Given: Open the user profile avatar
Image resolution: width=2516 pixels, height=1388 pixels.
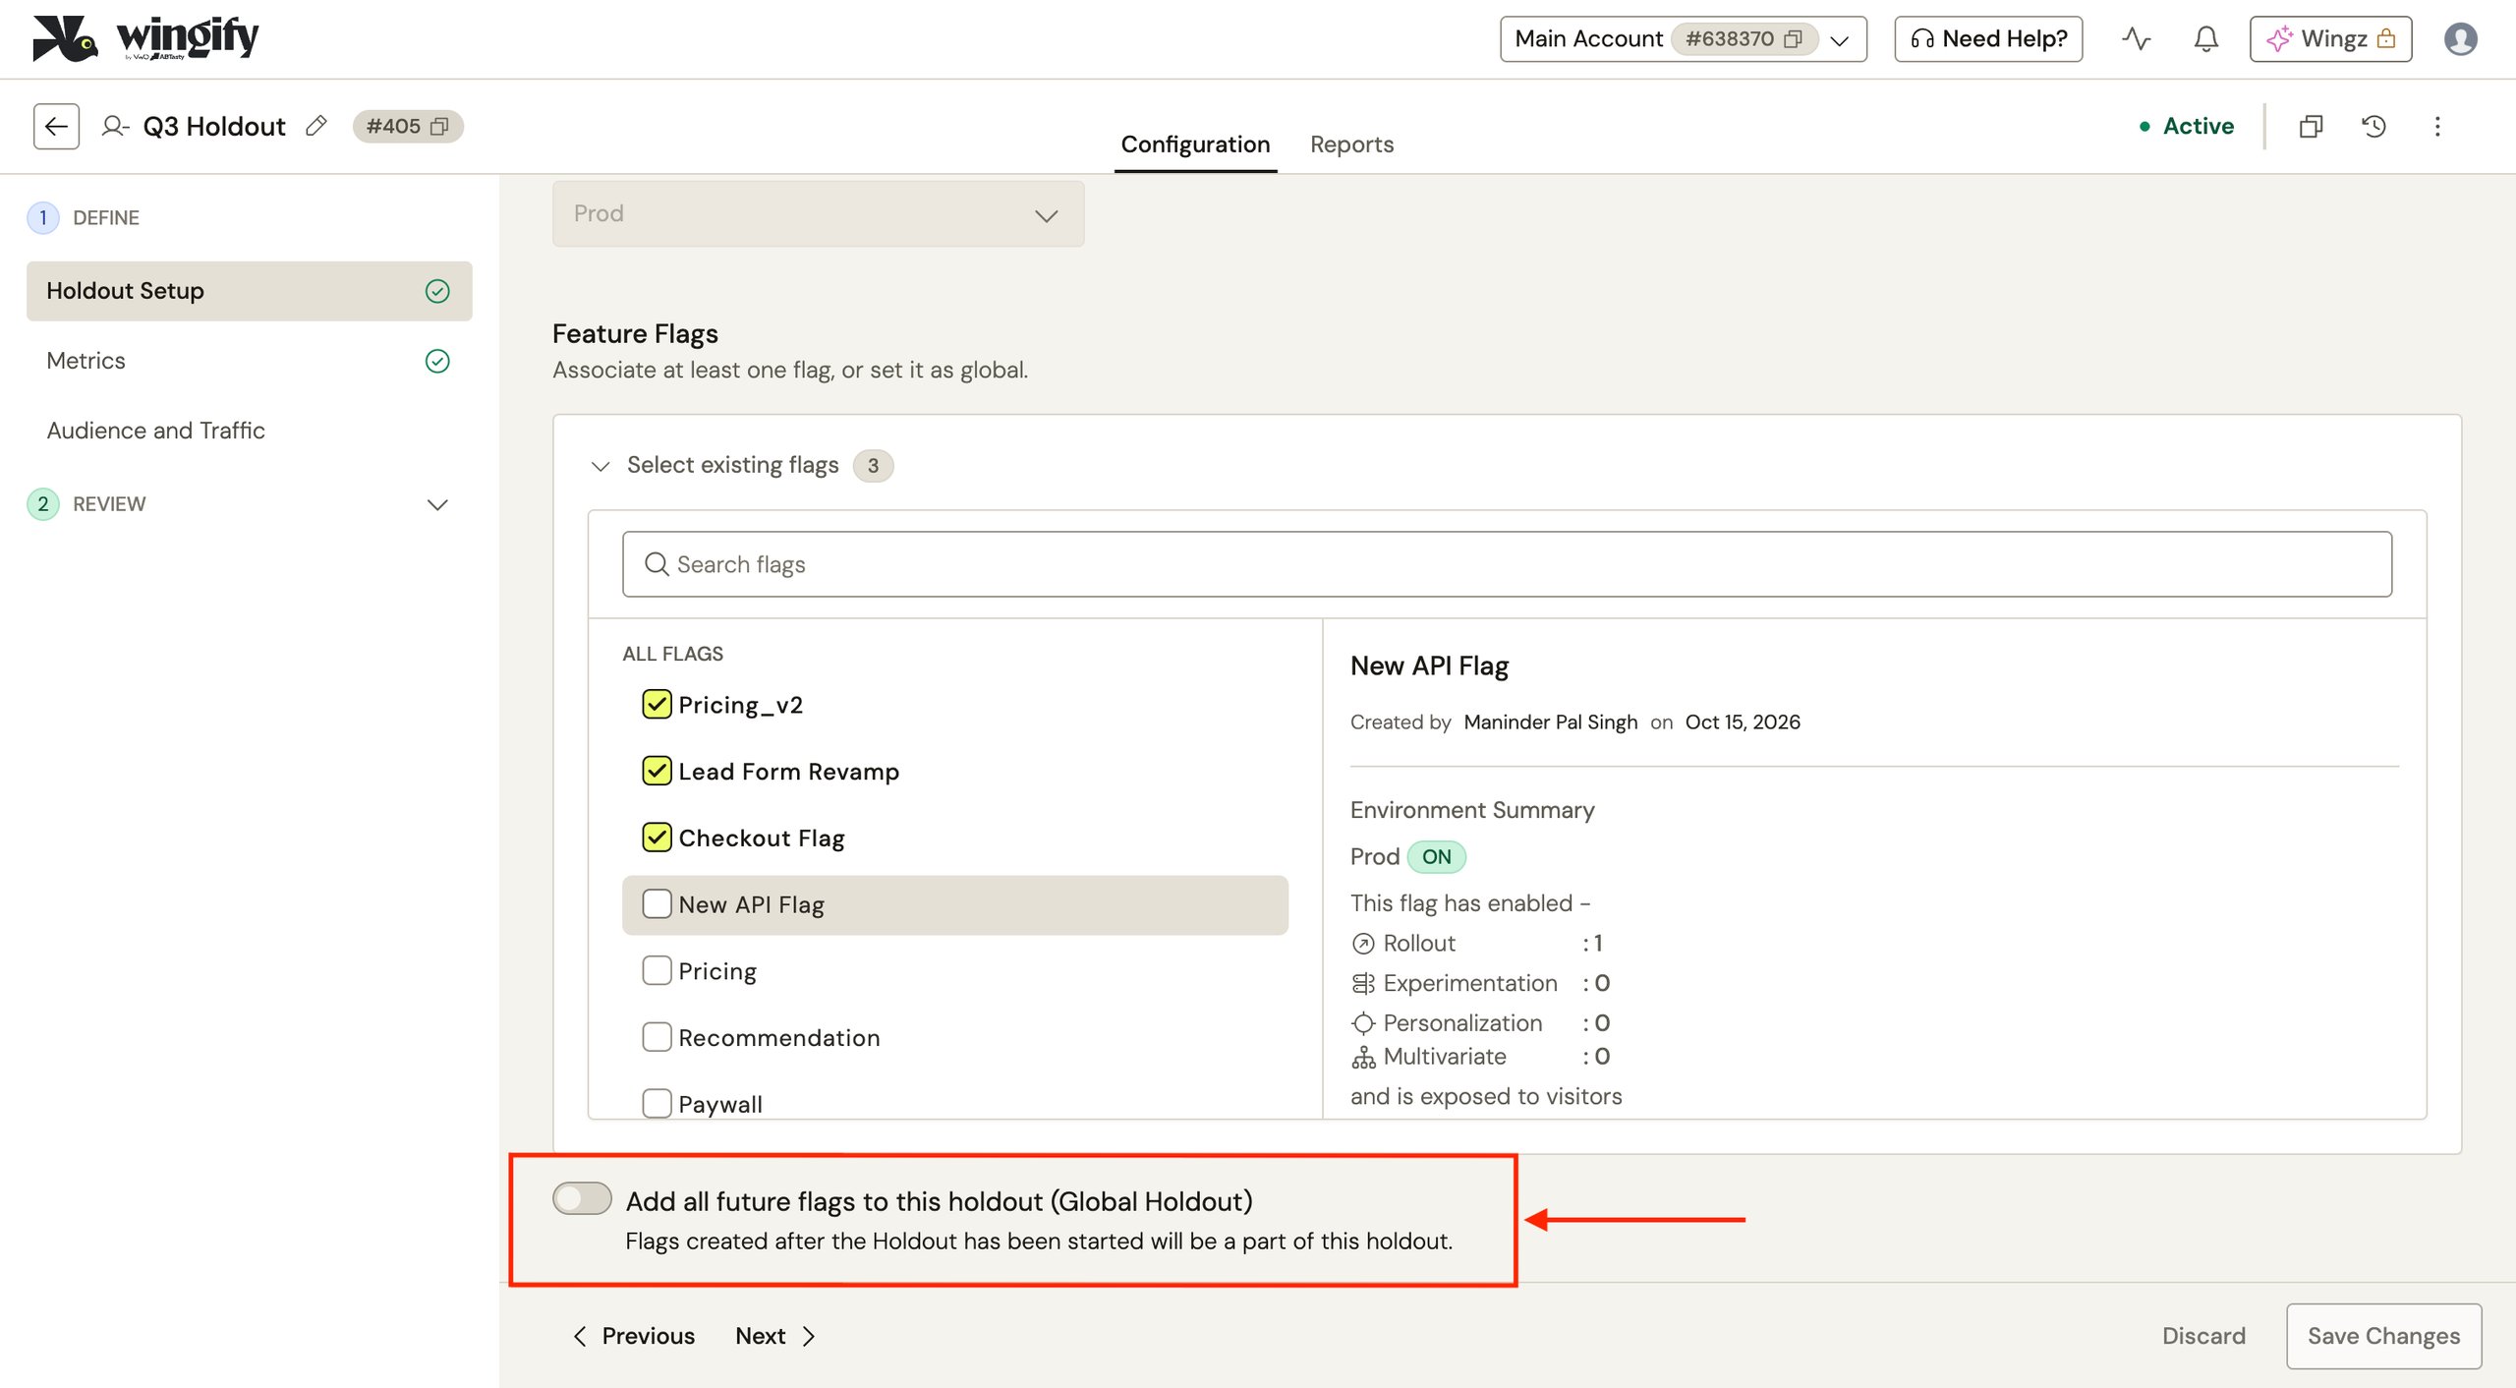Looking at the screenshot, I should pos(2460,38).
